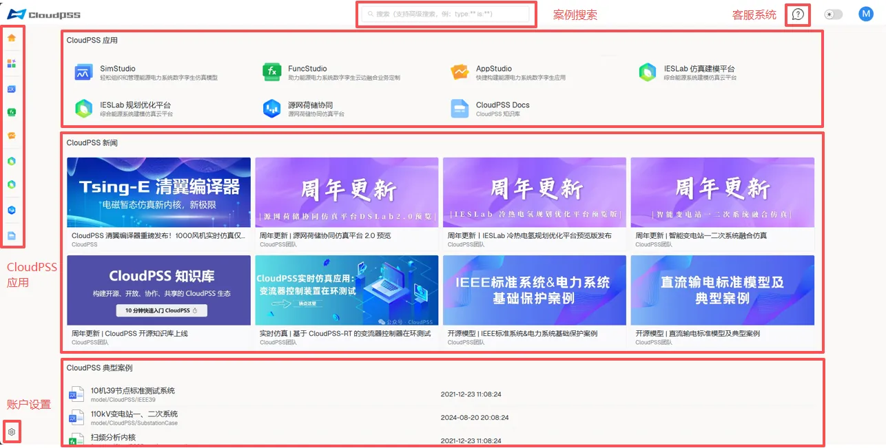Go to Home in the left sidebar
This screenshot has height=448, width=886.
point(12,38)
